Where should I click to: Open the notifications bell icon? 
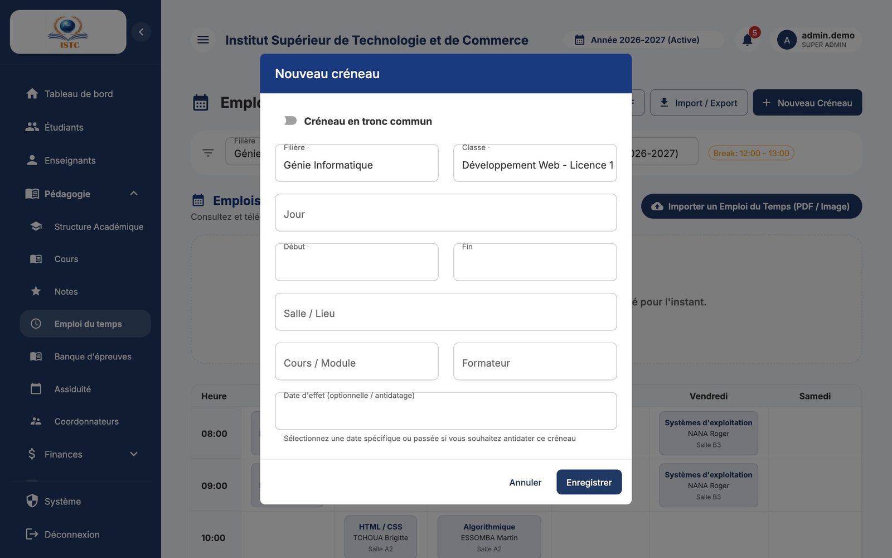click(x=747, y=40)
